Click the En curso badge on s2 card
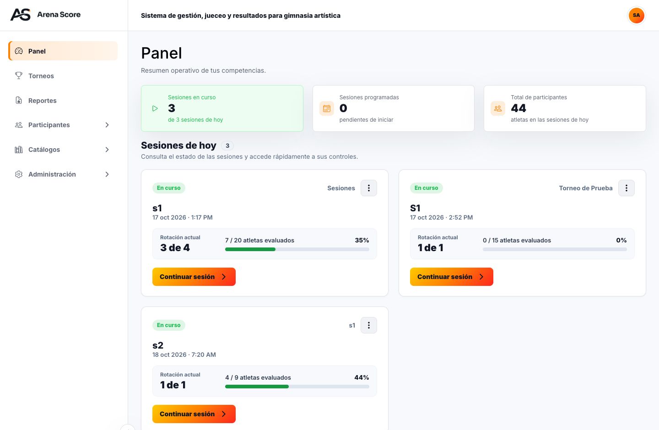 point(169,325)
